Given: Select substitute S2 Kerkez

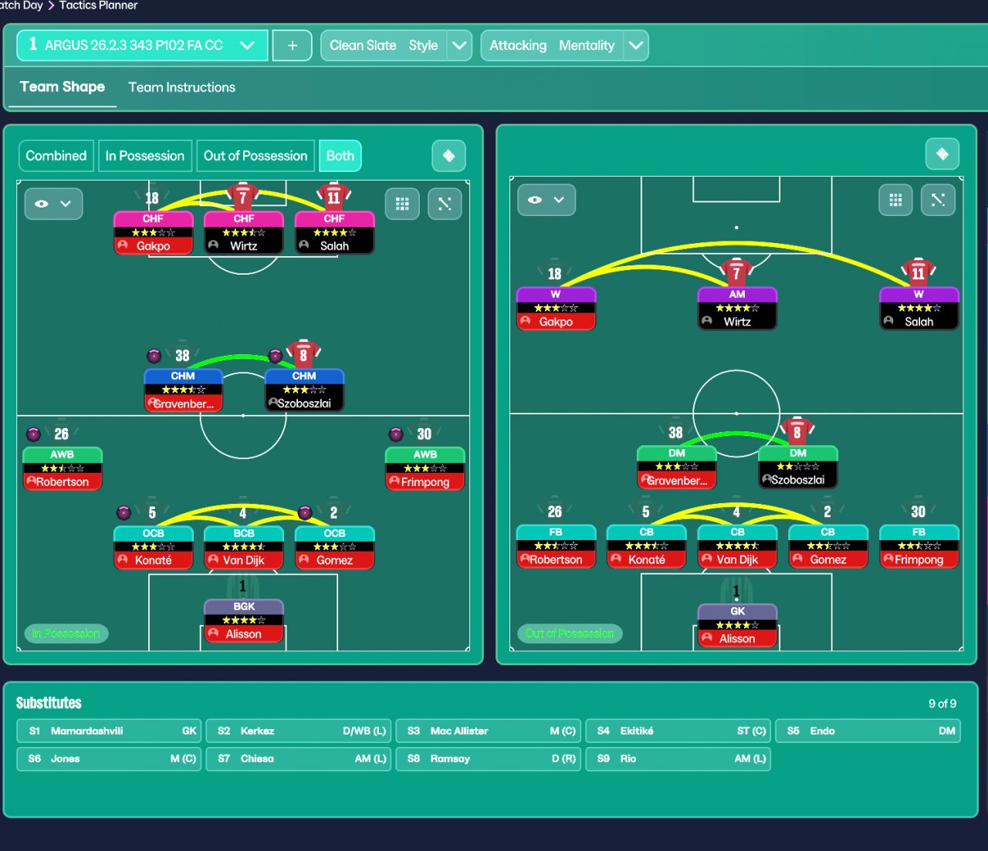Looking at the screenshot, I should click(x=299, y=731).
